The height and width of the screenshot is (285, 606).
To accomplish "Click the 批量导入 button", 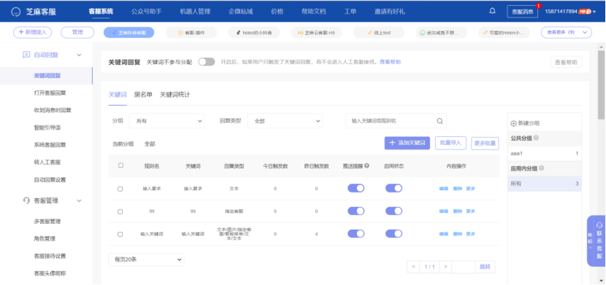I will coord(450,143).
